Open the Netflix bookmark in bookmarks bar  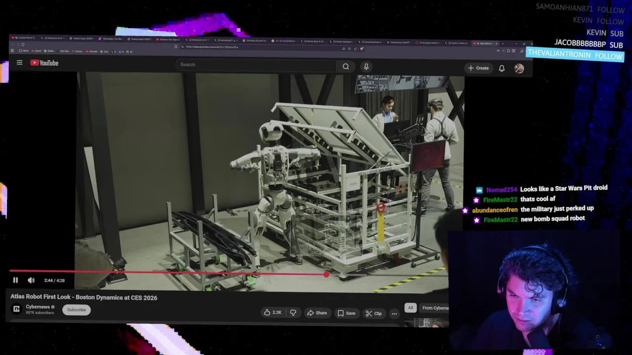coord(49,51)
